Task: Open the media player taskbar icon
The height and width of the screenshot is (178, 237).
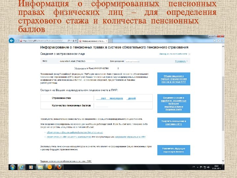Action: [x=31, y=167]
